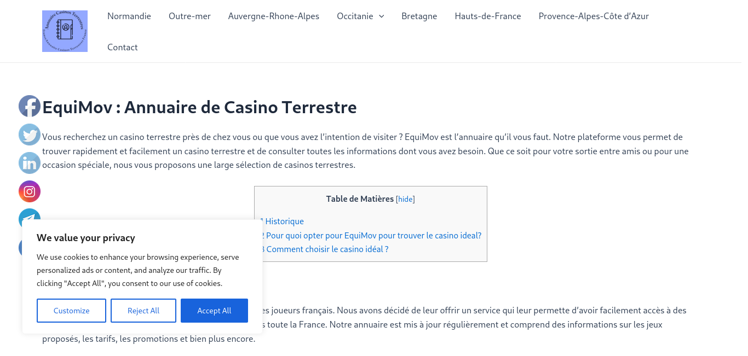Click the Facebook share icon
This screenshot has height=356, width=748.
pos(30,106)
